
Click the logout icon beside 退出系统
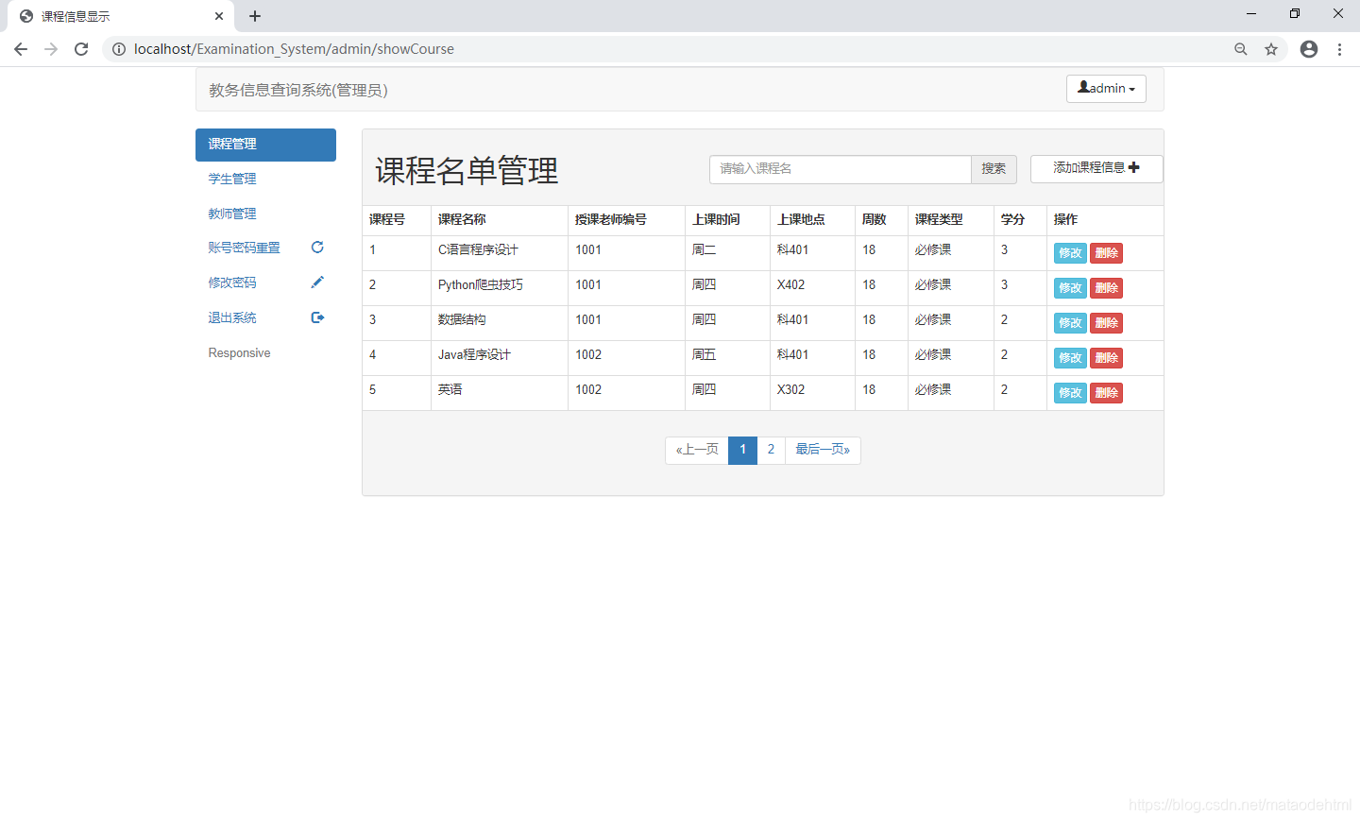(x=317, y=317)
